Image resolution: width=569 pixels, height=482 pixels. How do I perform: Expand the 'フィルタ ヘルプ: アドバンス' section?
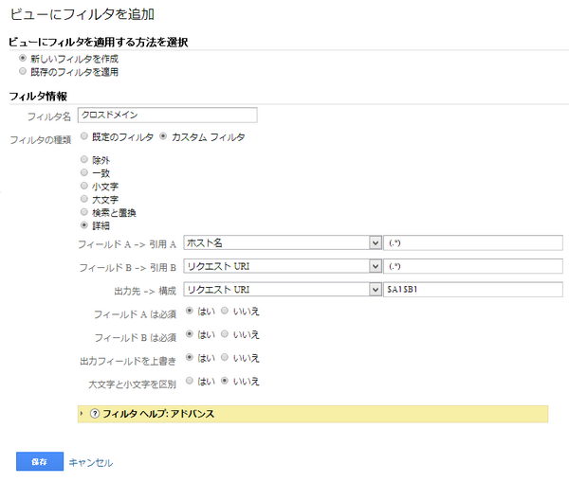313,414
